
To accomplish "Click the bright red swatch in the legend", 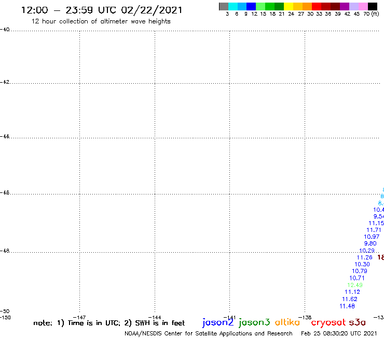I will click(317, 6).
